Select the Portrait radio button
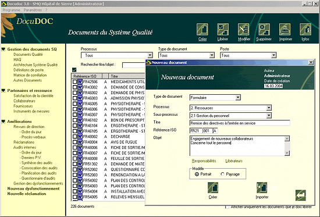320x217 pixels. tap(197, 174)
